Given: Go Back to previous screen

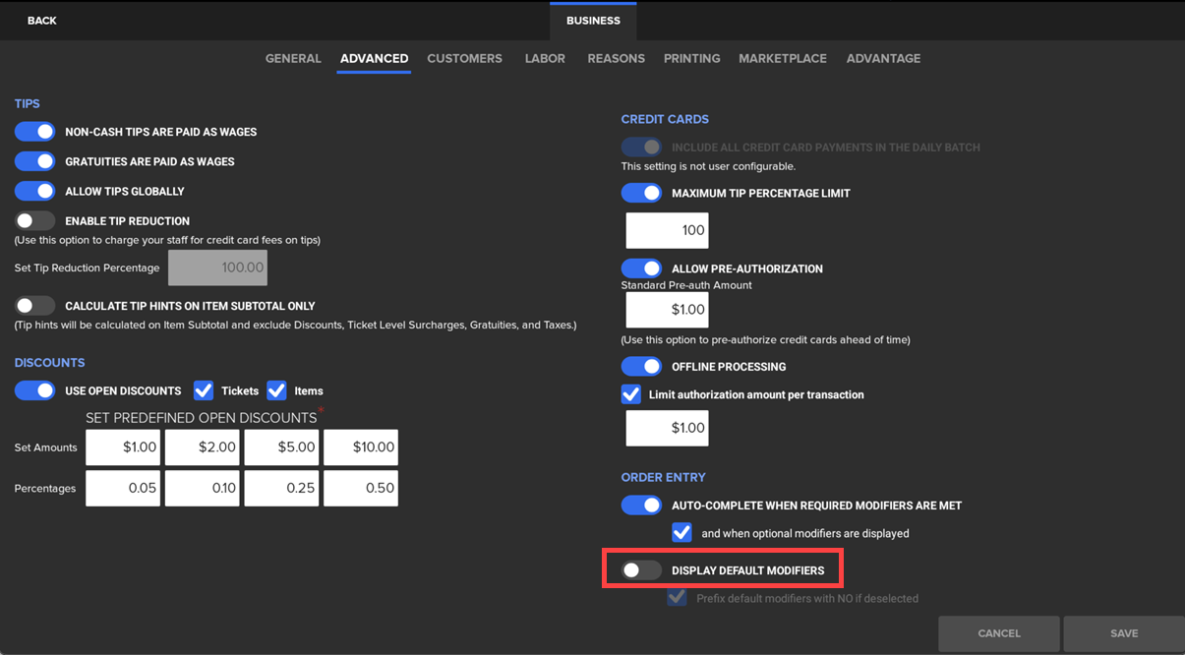Looking at the screenshot, I should point(42,21).
